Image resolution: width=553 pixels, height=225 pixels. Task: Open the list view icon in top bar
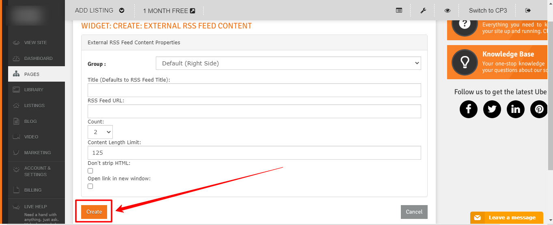tap(399, 11)
